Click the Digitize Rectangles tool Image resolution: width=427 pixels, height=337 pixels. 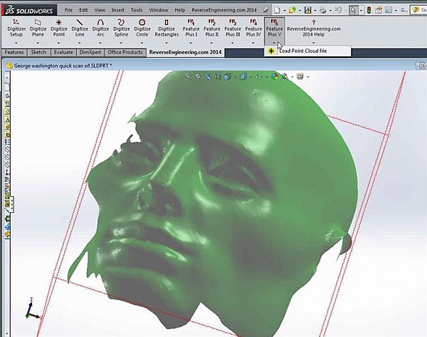167,28
